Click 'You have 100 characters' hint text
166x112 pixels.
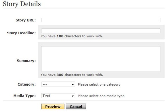[x=72, y=36]
